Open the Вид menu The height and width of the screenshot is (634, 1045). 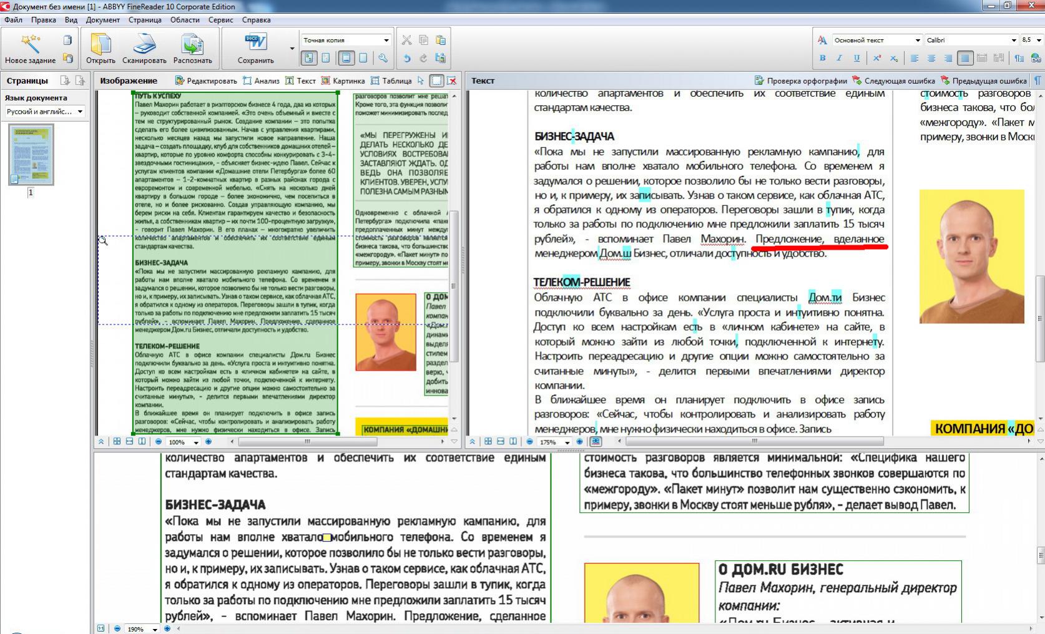pyautogui.click(x=71, y=20)
